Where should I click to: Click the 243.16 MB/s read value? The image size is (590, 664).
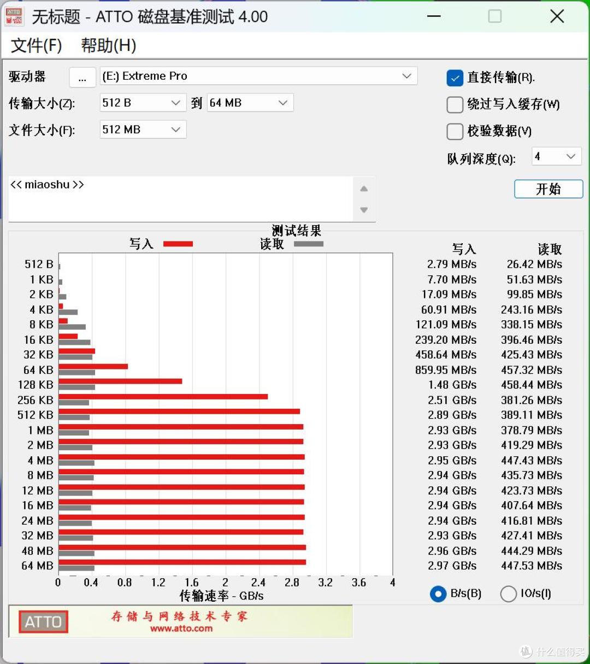[x=532, y=309]
